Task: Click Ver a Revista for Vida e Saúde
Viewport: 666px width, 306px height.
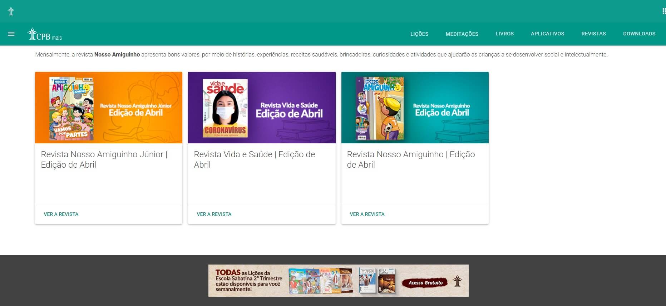Action: (x=214, y=214)
